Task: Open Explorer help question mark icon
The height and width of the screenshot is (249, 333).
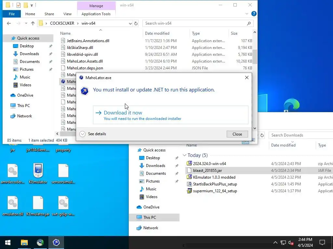Action: (254, 14)
